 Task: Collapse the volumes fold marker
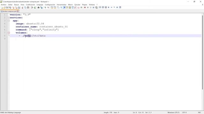[x=9, y=33]
